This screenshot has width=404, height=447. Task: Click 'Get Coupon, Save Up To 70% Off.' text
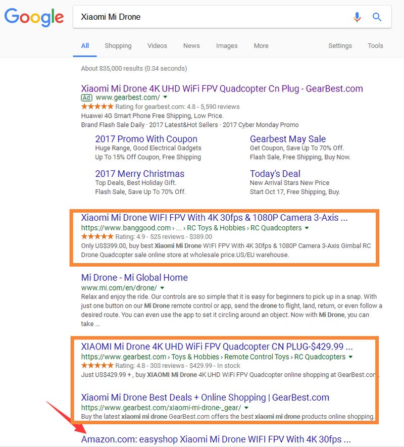[x=297, y=148]
